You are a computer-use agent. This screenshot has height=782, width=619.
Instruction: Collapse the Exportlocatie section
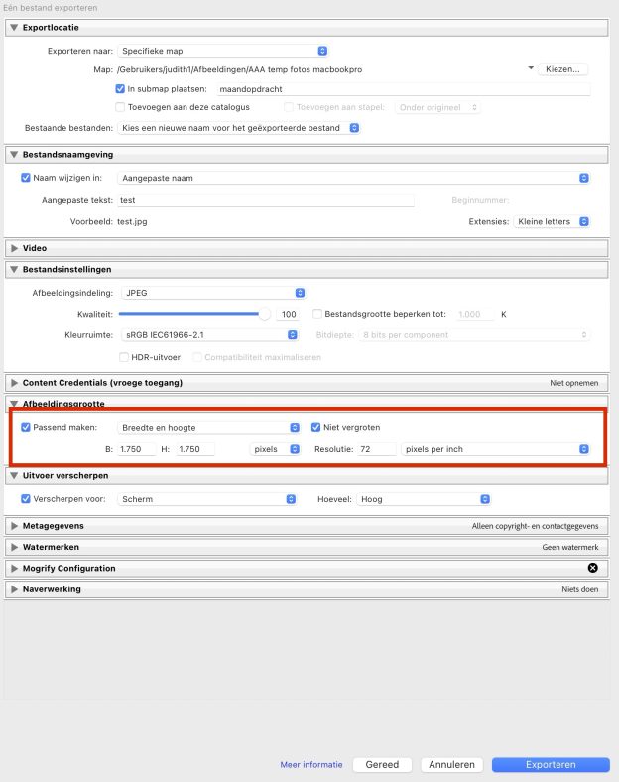pyautogui.click(x=14, y=28)
